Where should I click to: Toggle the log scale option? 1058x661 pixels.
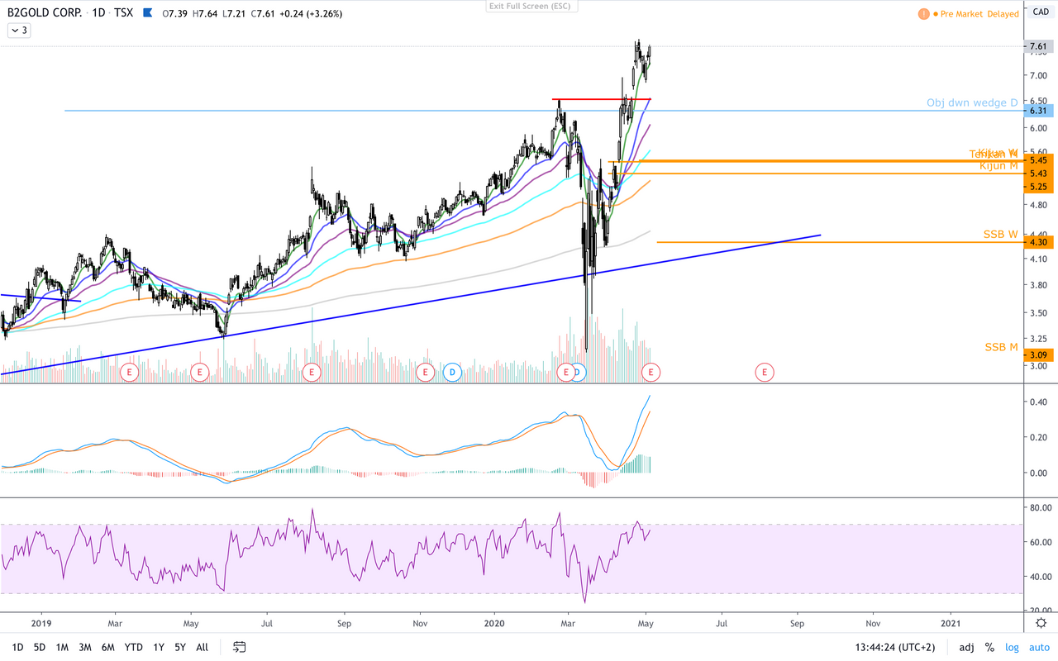(1012, 648)
